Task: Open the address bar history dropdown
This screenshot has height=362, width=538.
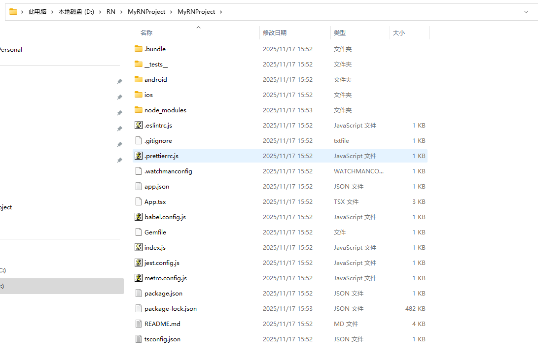Action: point(526,12)
